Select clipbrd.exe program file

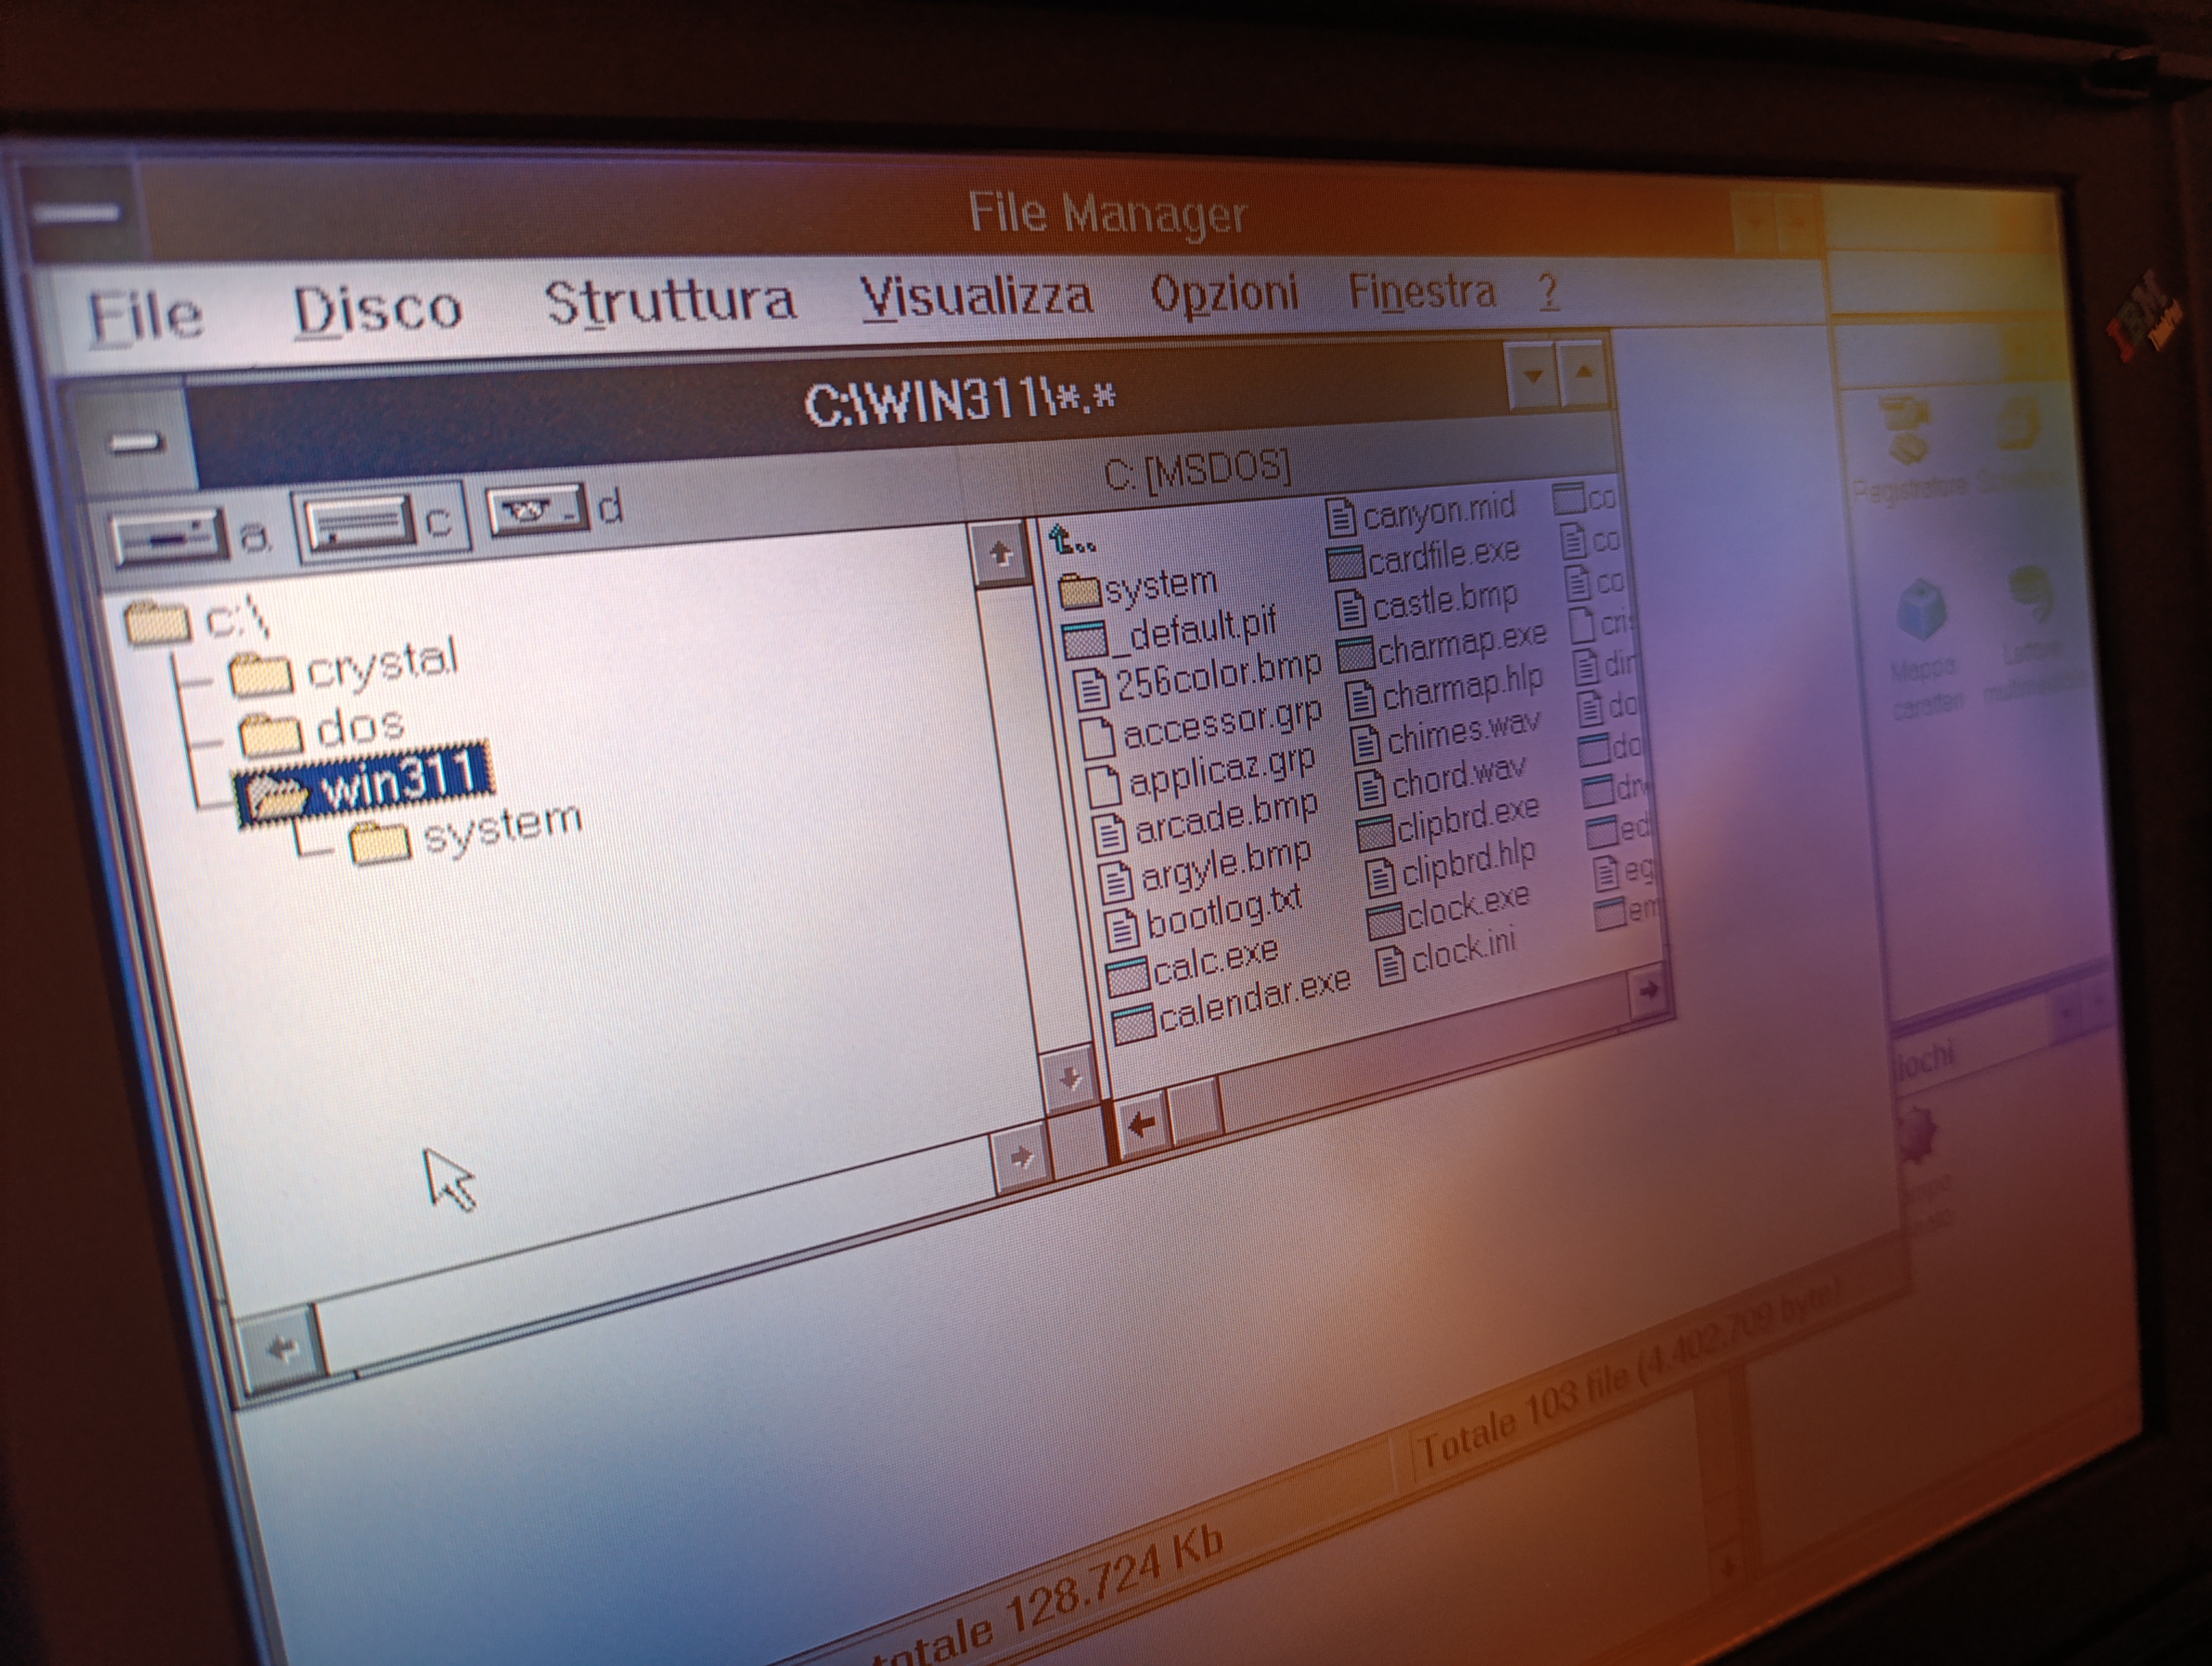(x=1449, y=826)
